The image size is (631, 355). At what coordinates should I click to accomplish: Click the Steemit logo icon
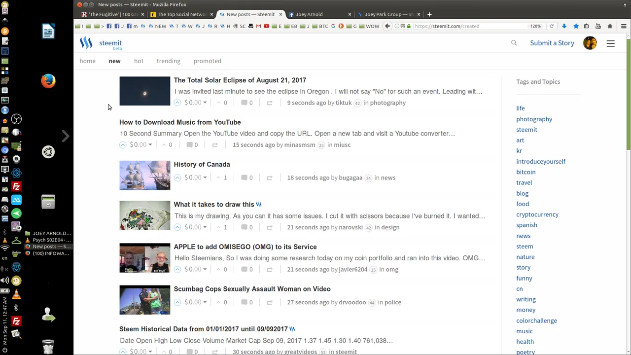[86, 43]
